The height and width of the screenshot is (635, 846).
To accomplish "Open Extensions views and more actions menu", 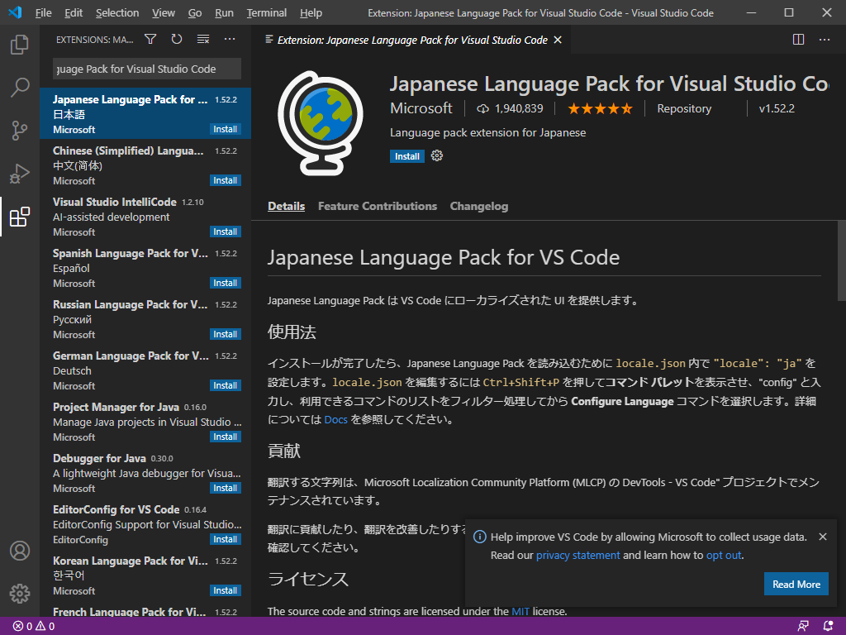I will tap(230, 39).
